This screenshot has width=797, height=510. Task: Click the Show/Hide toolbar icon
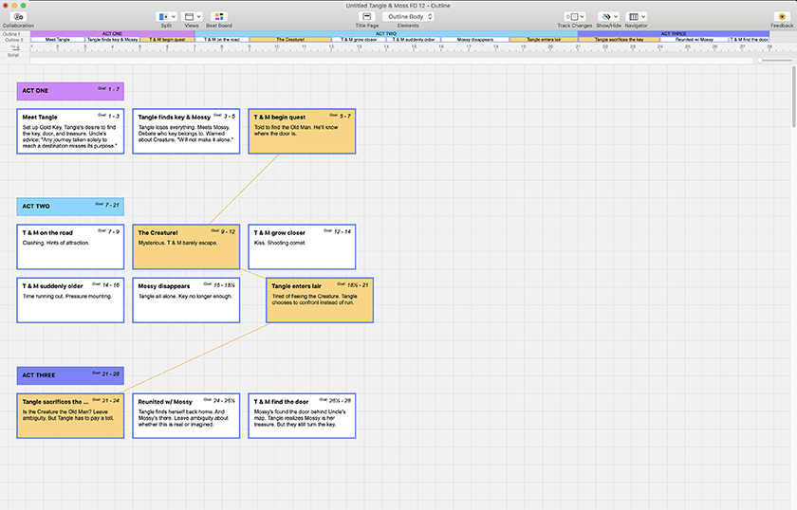click(x=606, y=16)
